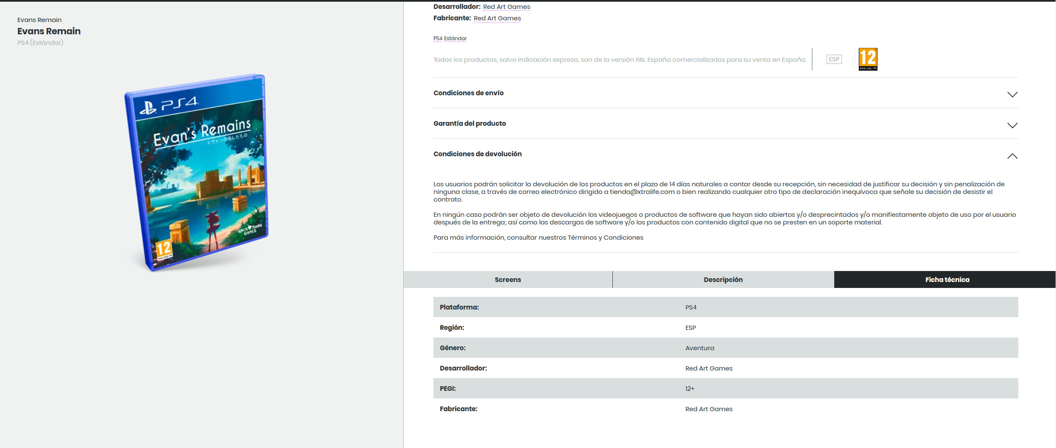Image resolution: width=1056 pixels, height=448 pixels.
Task: Click the PEGI 12 rating badge
Action: tap(868, 59)
